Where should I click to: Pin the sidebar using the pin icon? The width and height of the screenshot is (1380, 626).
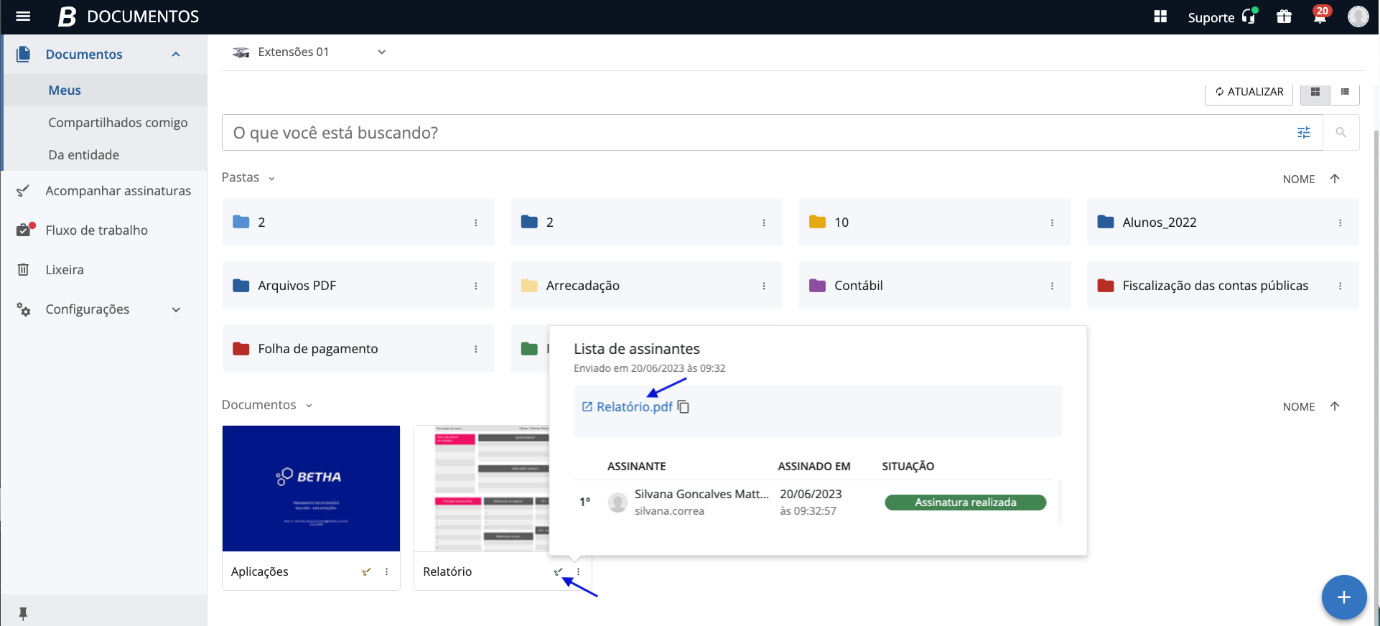(23, 613)
